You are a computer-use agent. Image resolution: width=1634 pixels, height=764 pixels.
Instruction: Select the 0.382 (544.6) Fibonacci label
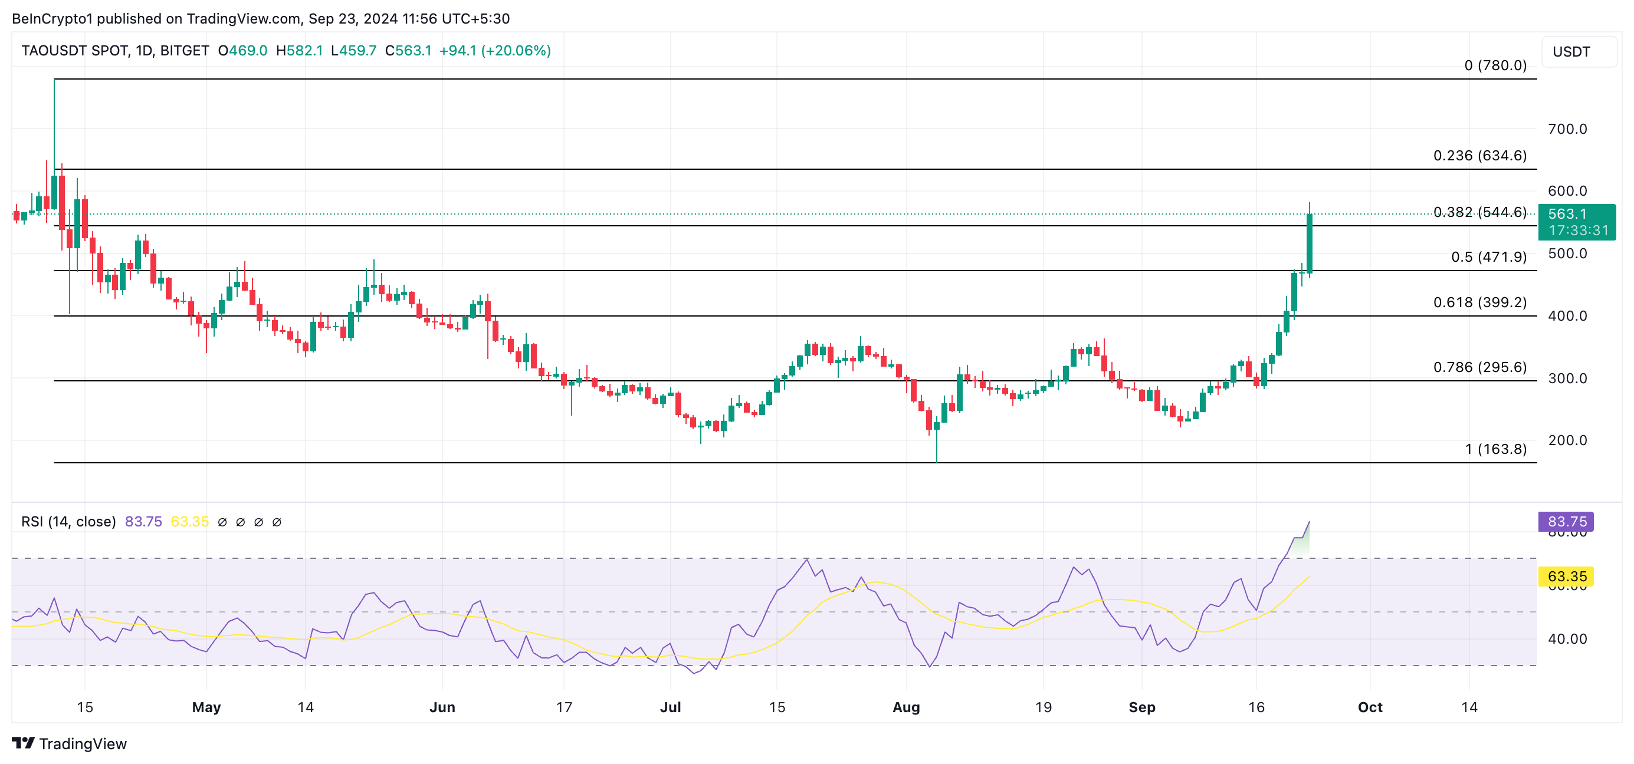point(1480,212)
